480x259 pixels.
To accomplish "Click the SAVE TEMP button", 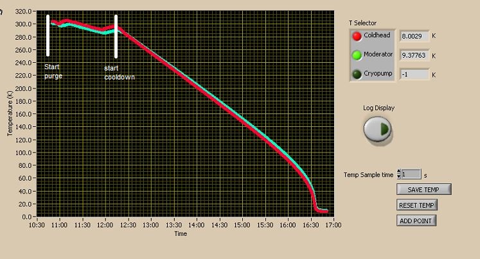I will pyautogui.click(x=423, y=189).
